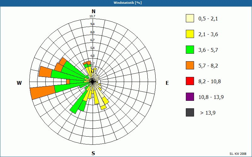The image size is (252, 157).
Task: Click the 4,0 radial axis value
Action: pos(92,56)
